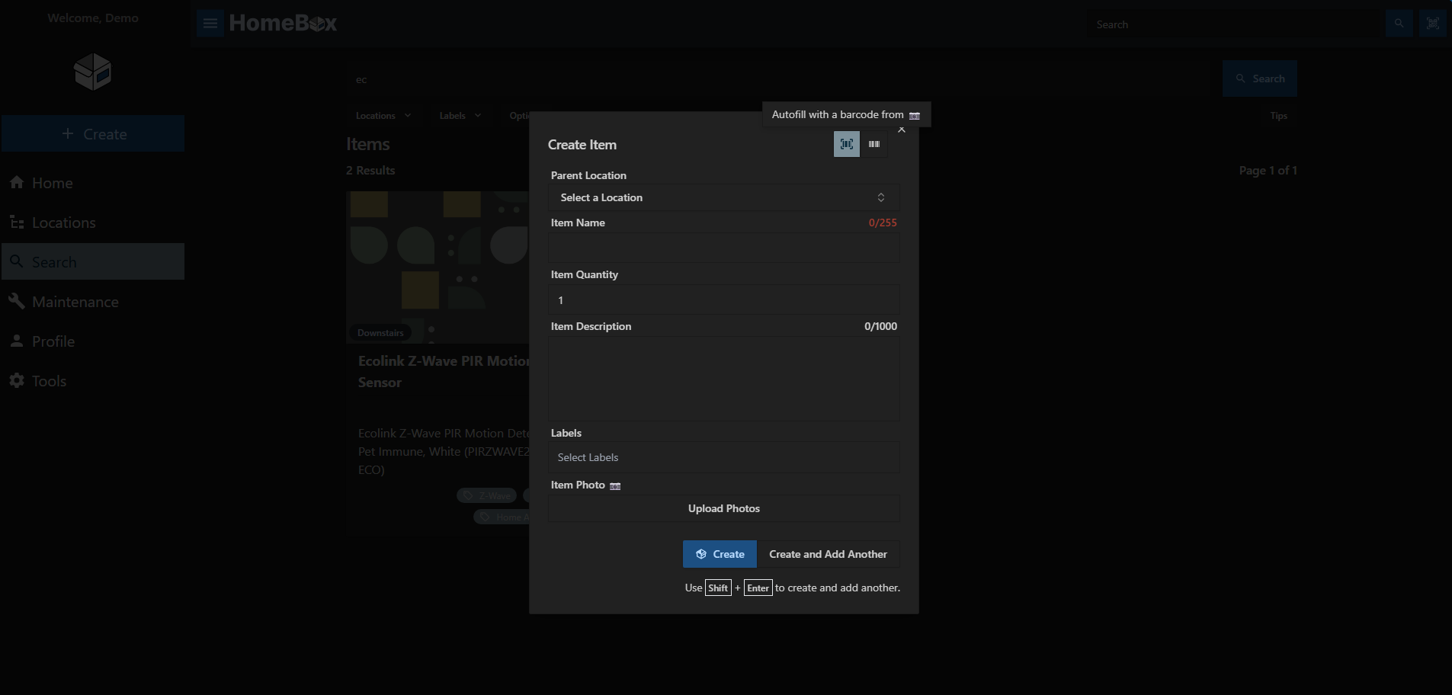The height and width of the screenshot is (695, 1452).
Task: Open the QR code scanner in the top bar
Action: coord(1432,23)
